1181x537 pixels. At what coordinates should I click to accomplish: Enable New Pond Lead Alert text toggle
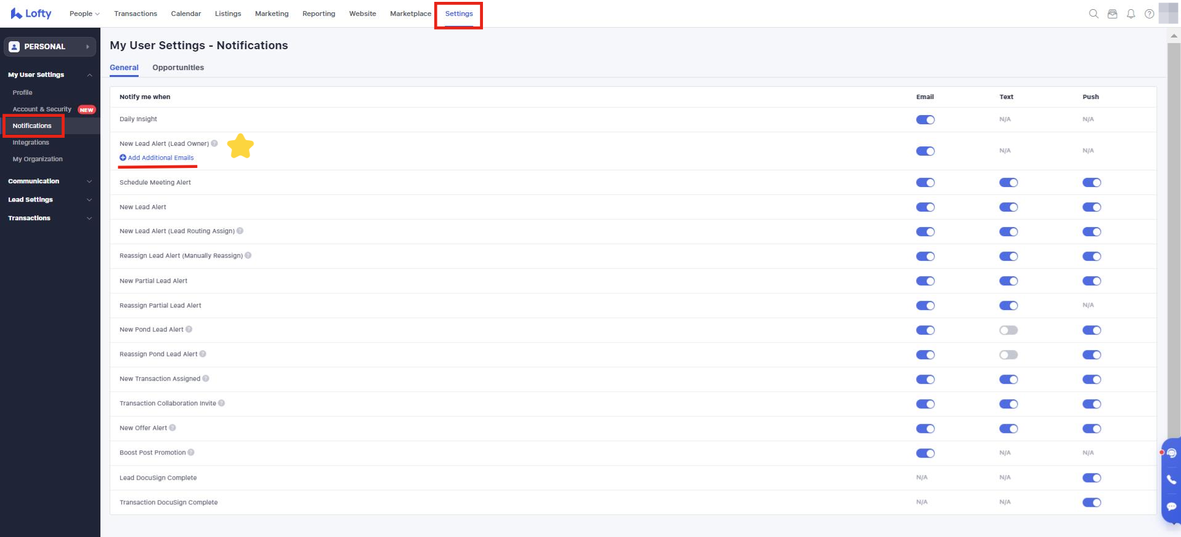tap(1008, 330)
